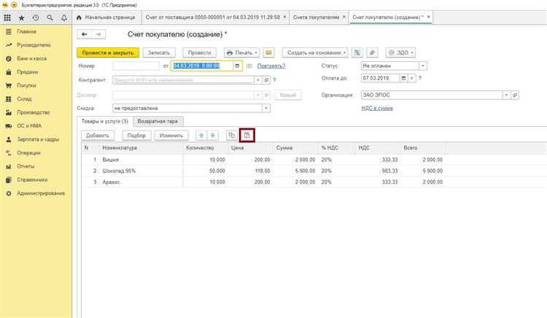Click the НДС в сумме link
Image resolution: width=547 pixels, height=318 pixels.
(x=377, y=108)
